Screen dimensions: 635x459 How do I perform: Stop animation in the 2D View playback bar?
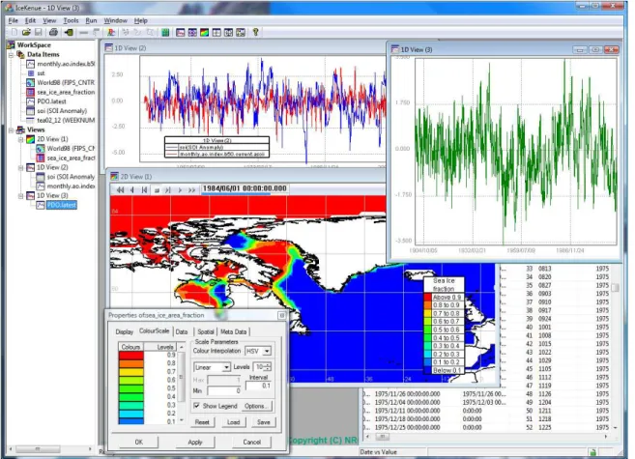157,189
